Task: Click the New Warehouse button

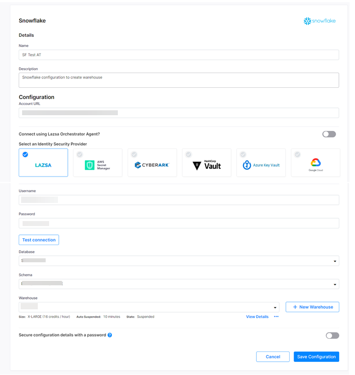Action: pos(312,307)
